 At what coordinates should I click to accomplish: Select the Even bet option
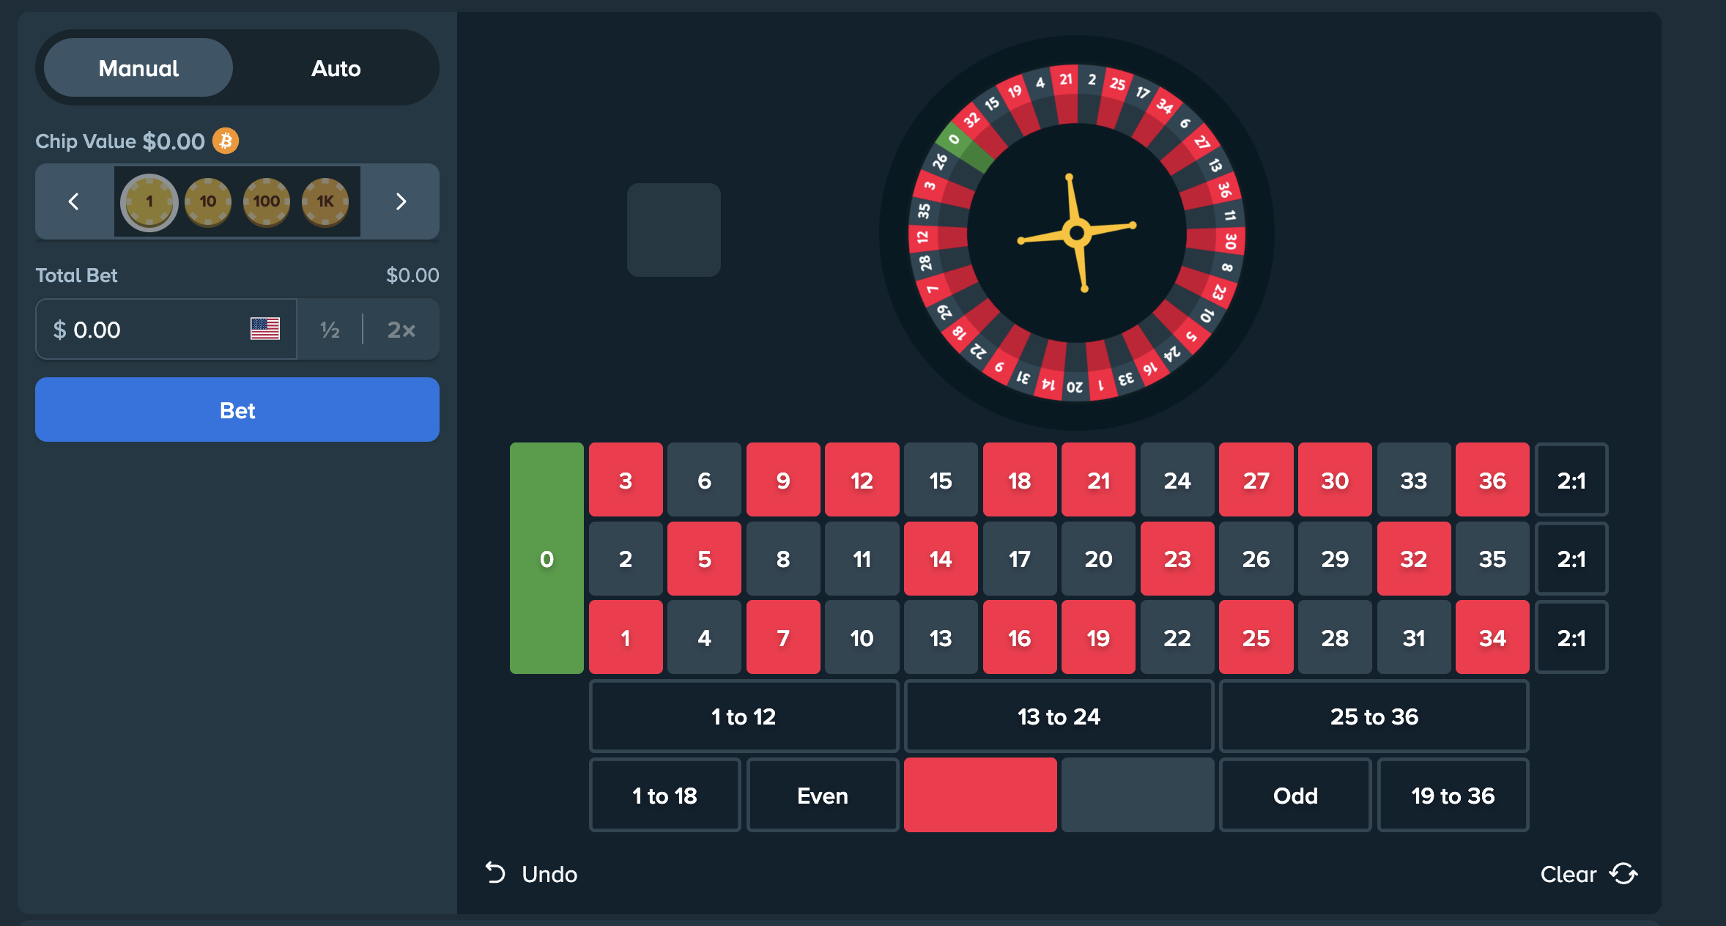point(822,795)
